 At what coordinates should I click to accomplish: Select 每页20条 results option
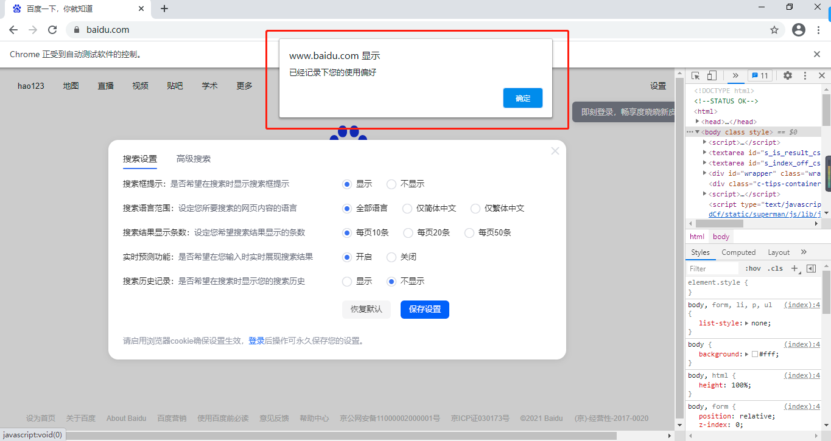408,232
